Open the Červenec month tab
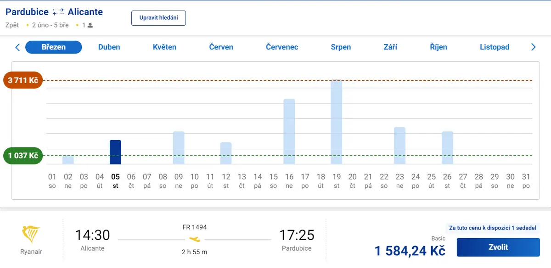551x268 pixels. point(282,47)
